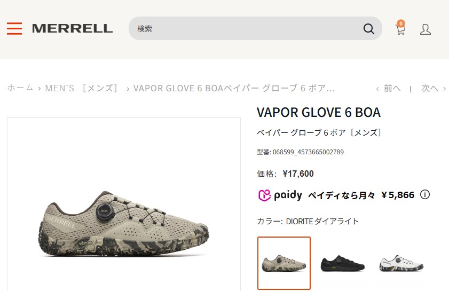
Task: Click the ペイディなら月々 ¥5,866 text
Action: point(361,195)
